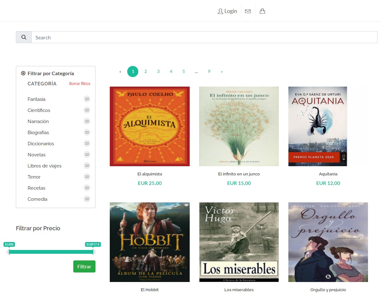
Task: Click the EUR17.5 maximum price handle
Action: 93,244
